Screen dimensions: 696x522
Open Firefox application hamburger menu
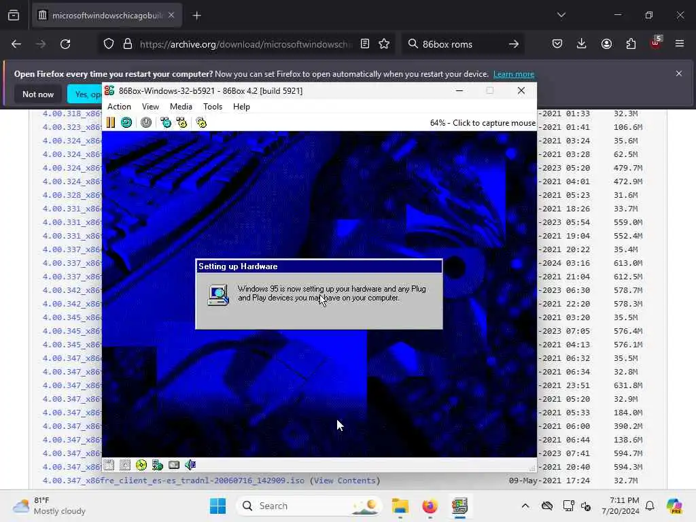680,44
